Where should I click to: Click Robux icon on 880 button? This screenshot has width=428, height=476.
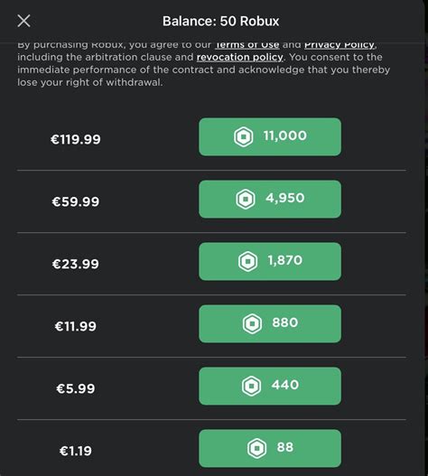[252, 324]
